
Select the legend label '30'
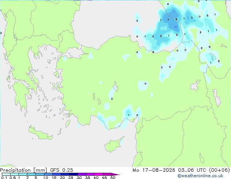pos(79,178)
